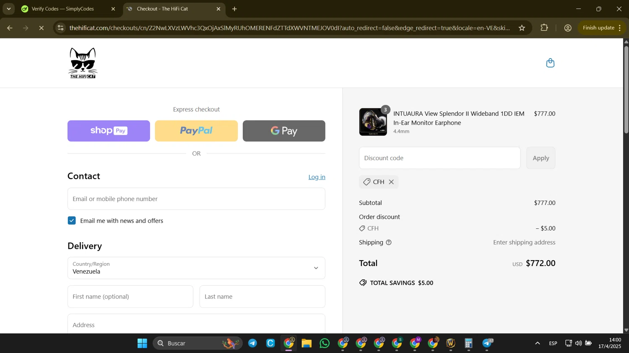
Task: Pay with Shop Pay express checkout
Action: pyautogui.click(x=109, y=131)
